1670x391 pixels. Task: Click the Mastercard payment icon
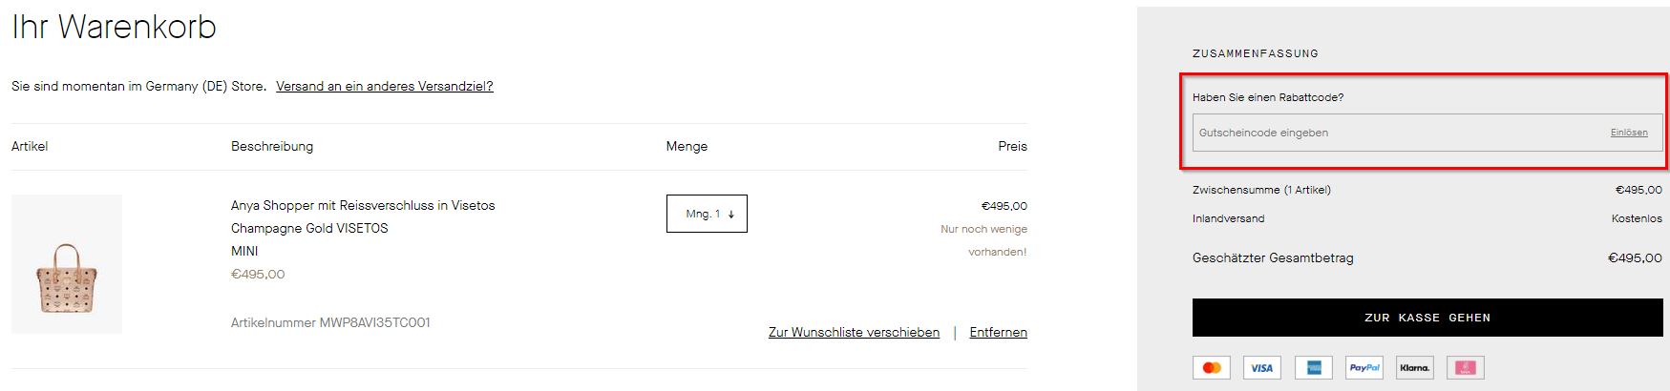point(1211,368)
